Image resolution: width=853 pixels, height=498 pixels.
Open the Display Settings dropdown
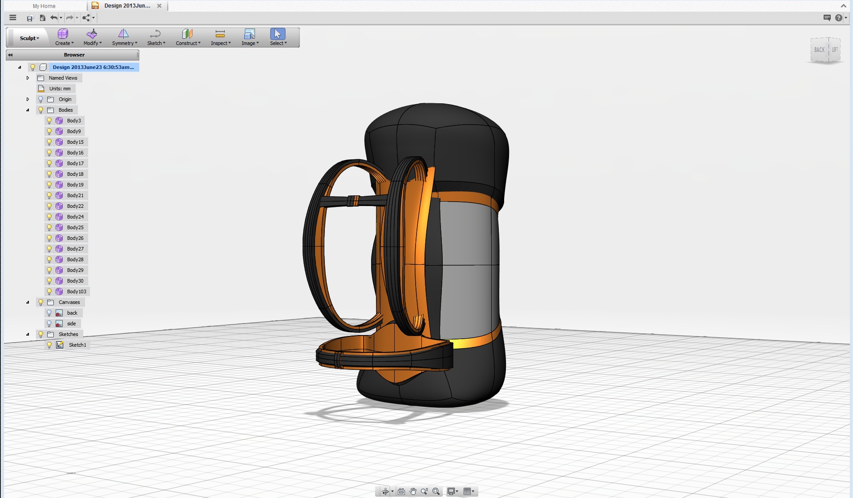(453, 491)
